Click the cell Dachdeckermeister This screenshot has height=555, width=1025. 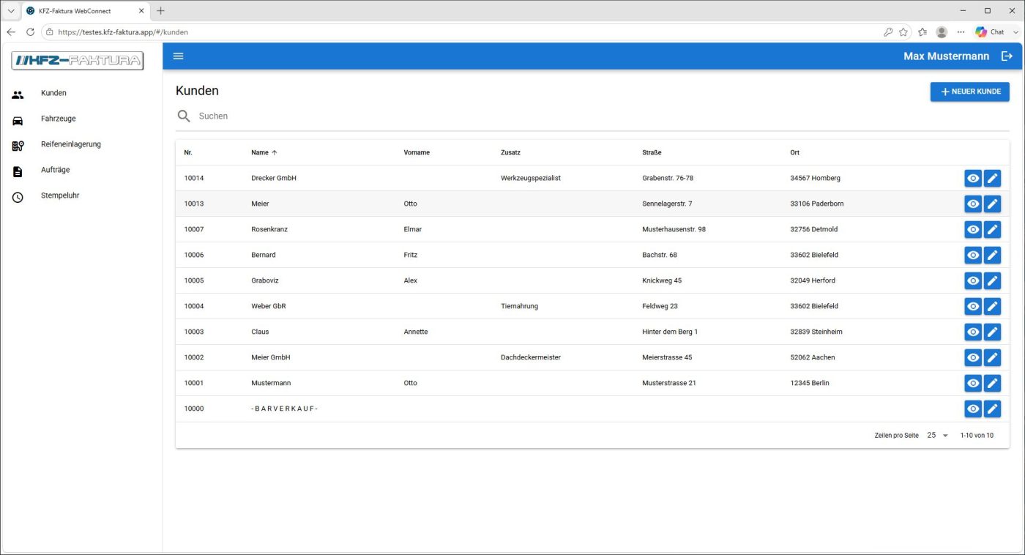point(531,357)
